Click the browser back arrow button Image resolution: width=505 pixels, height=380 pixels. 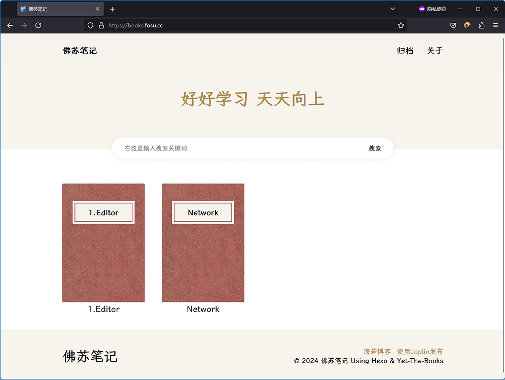pos(10,25)
